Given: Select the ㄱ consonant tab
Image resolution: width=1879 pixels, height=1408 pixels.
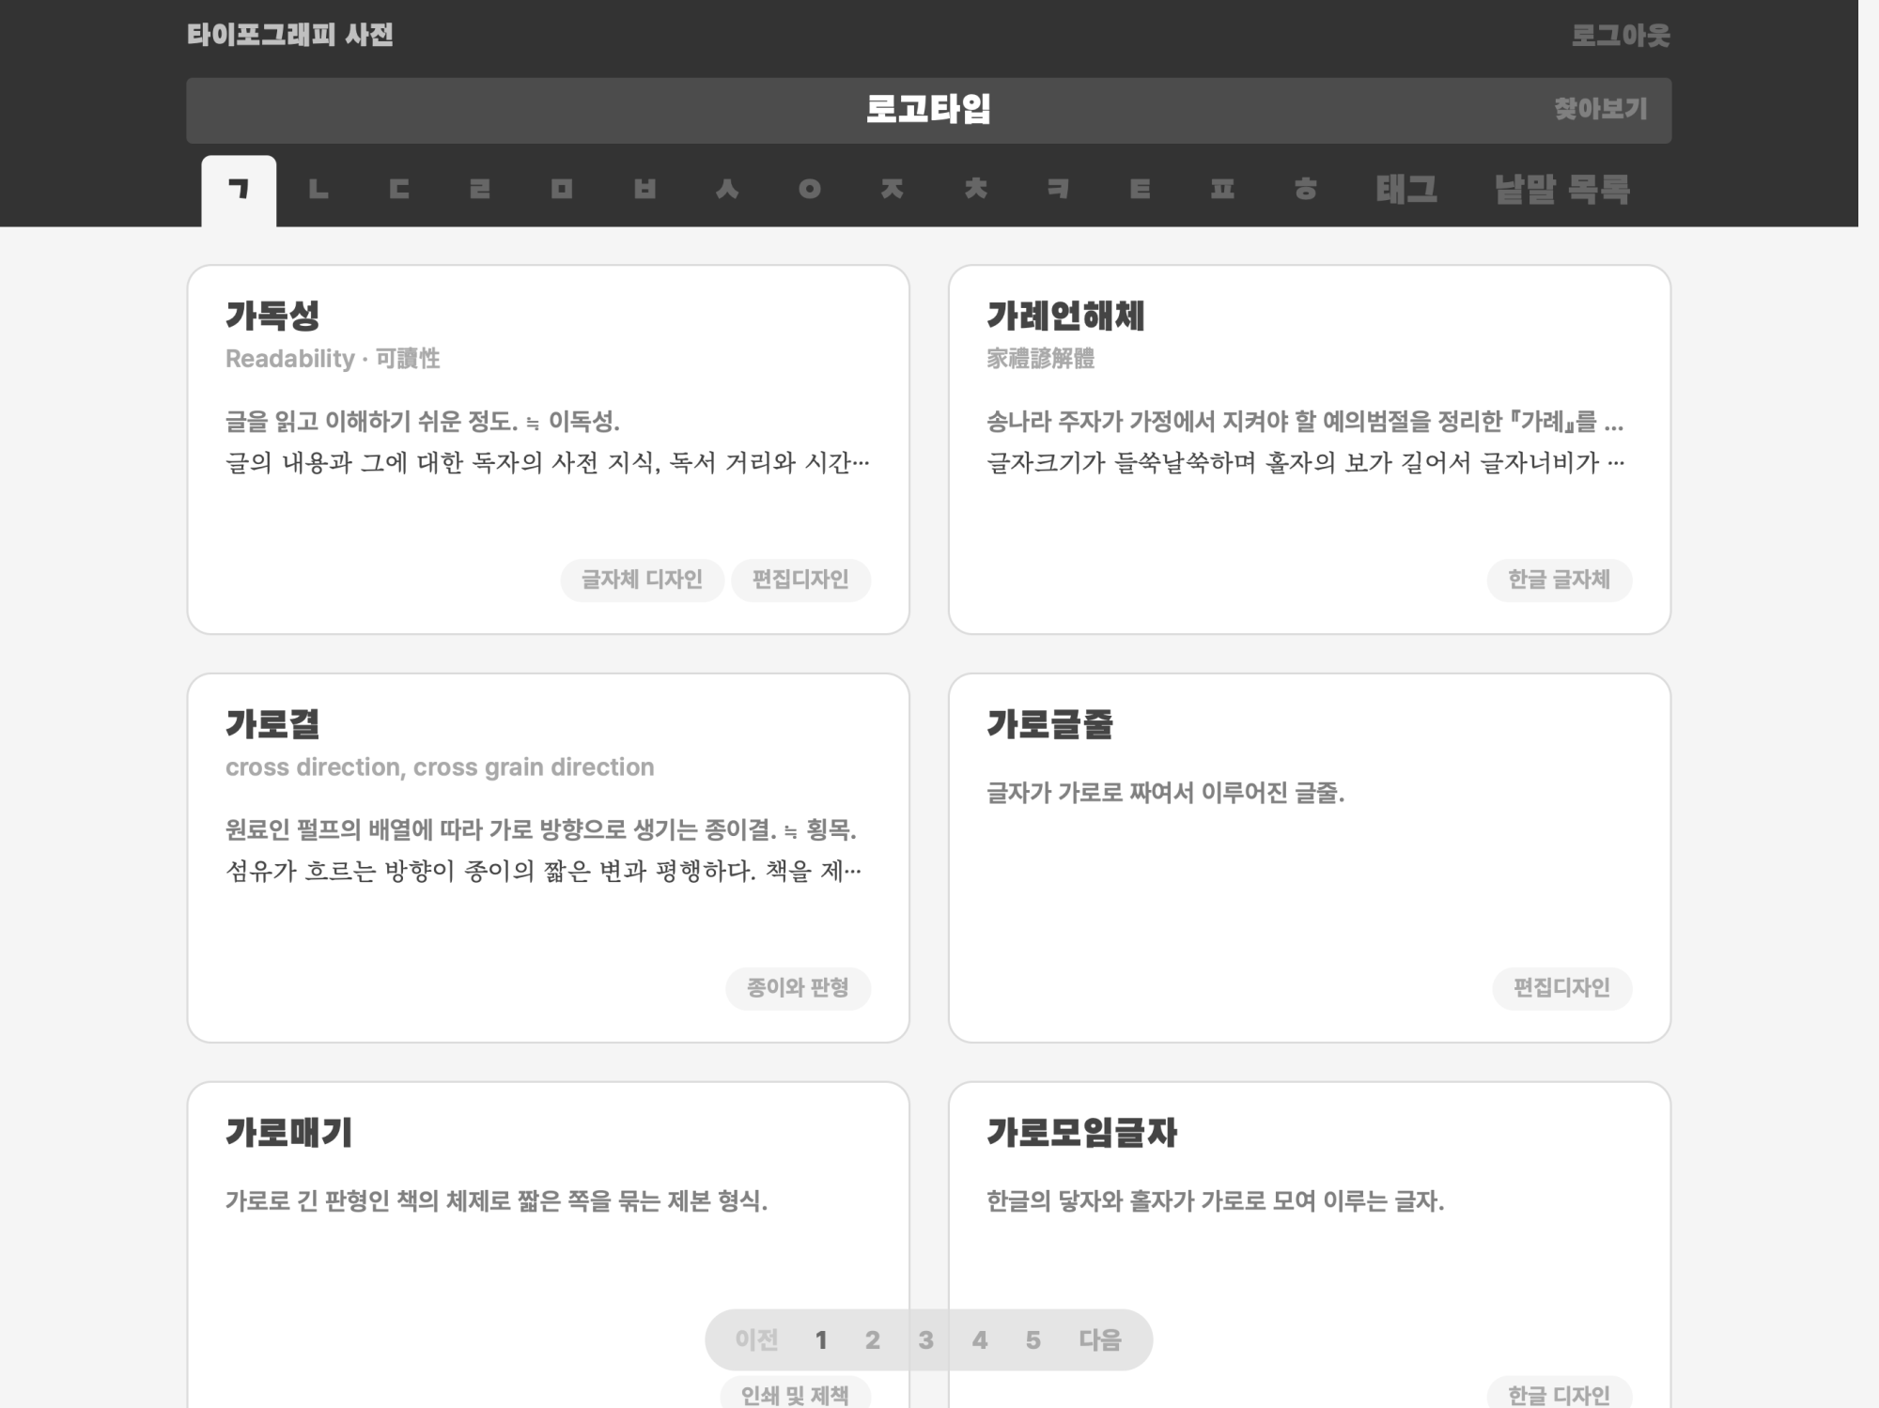Looking at the screenshot, I should pos(239,190).
